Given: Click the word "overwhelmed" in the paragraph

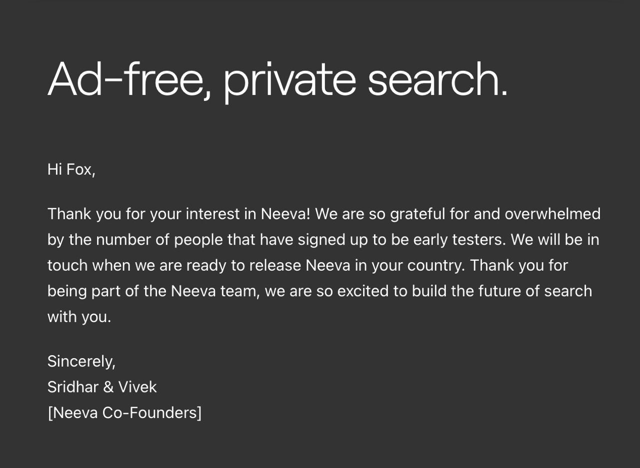Looking at the screenshot, I should click(x=552, y=214).
